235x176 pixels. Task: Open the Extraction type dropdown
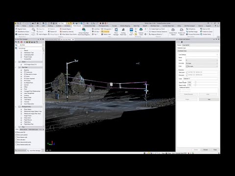click(198, 51)
